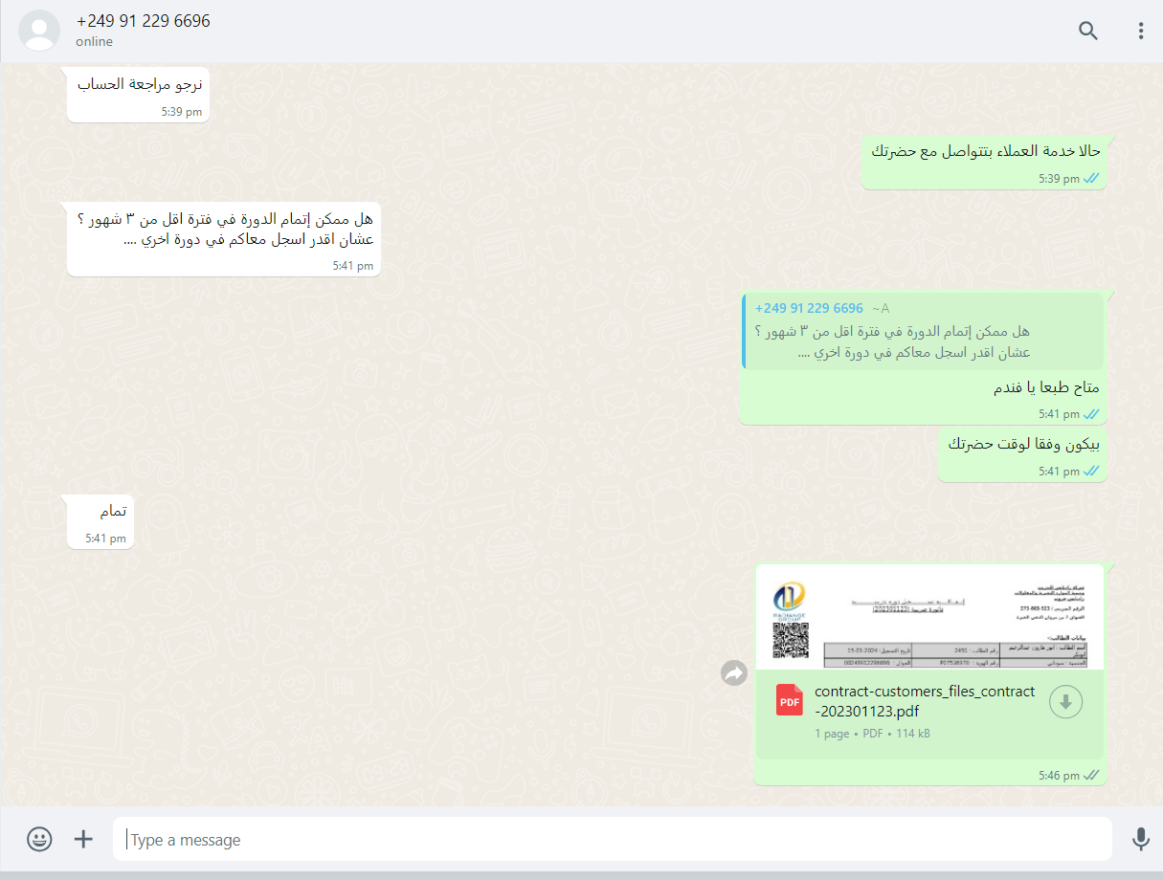The image size is (1163, 880).
Task: Click the voice message microphone icon
Action: pos(1140,839)
